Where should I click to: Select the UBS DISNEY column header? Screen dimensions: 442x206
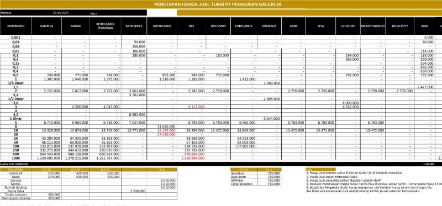click(x=218, y=26)
